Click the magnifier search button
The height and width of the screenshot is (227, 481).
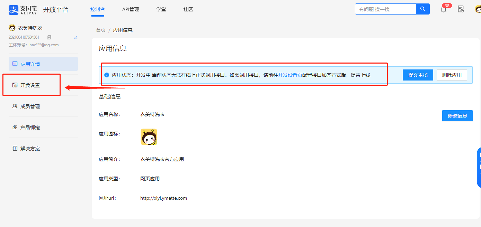click(x=422, y=9)
